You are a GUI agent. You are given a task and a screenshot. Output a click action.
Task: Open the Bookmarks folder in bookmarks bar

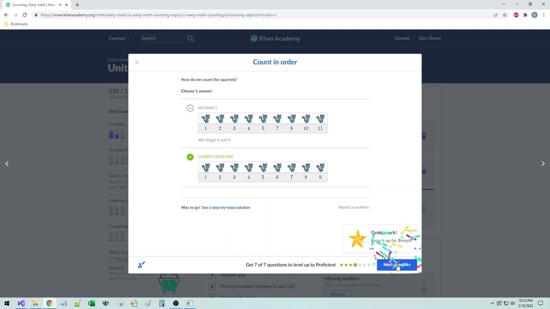click(16, 24)
